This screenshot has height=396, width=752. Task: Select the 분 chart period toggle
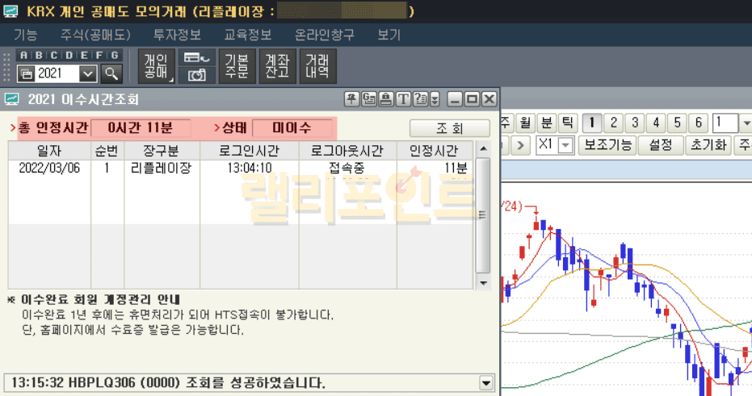coord(547,123)
